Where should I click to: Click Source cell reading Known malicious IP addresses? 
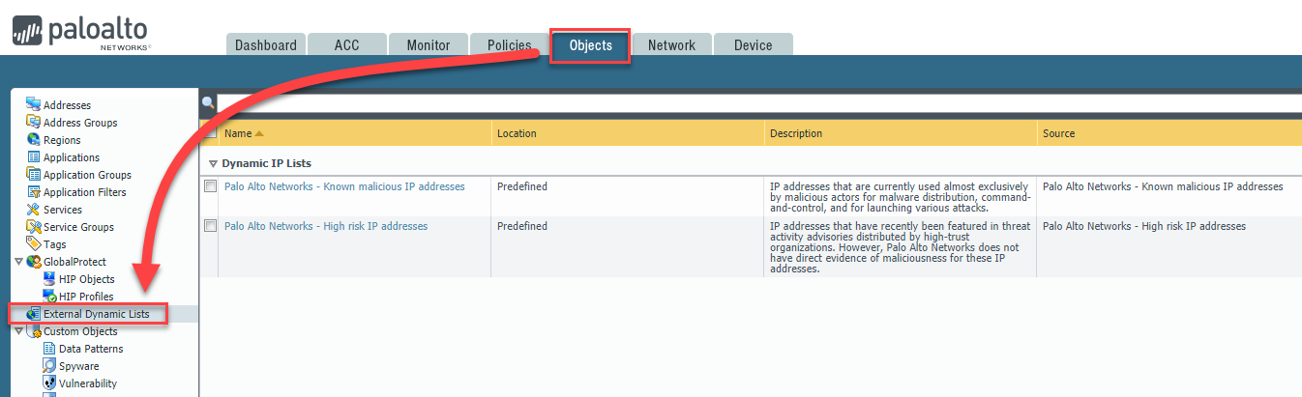pos(1163,186)
